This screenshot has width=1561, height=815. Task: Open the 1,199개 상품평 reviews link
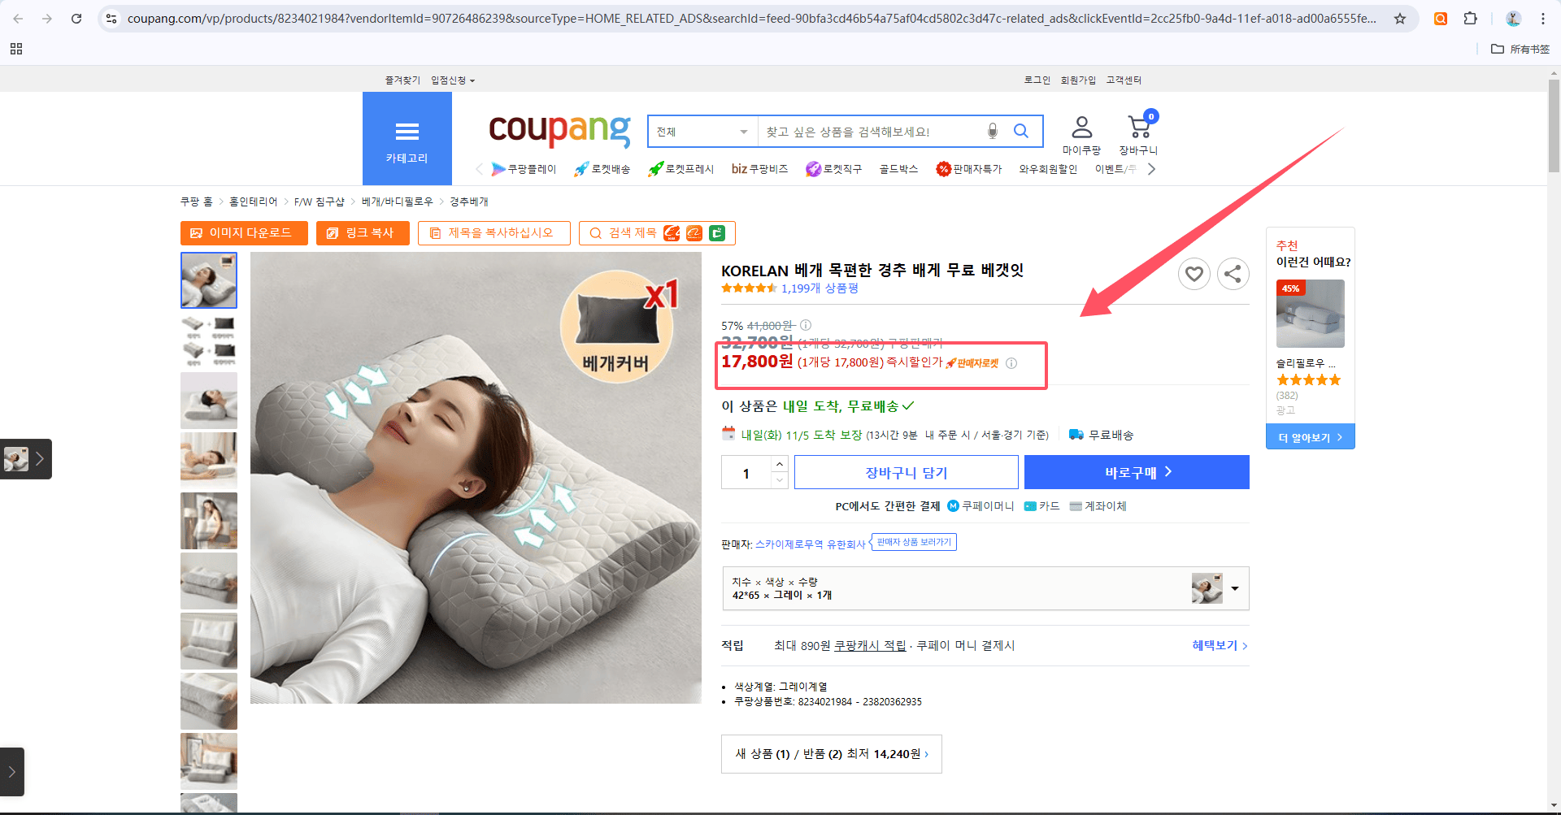[x=820, y=288]
